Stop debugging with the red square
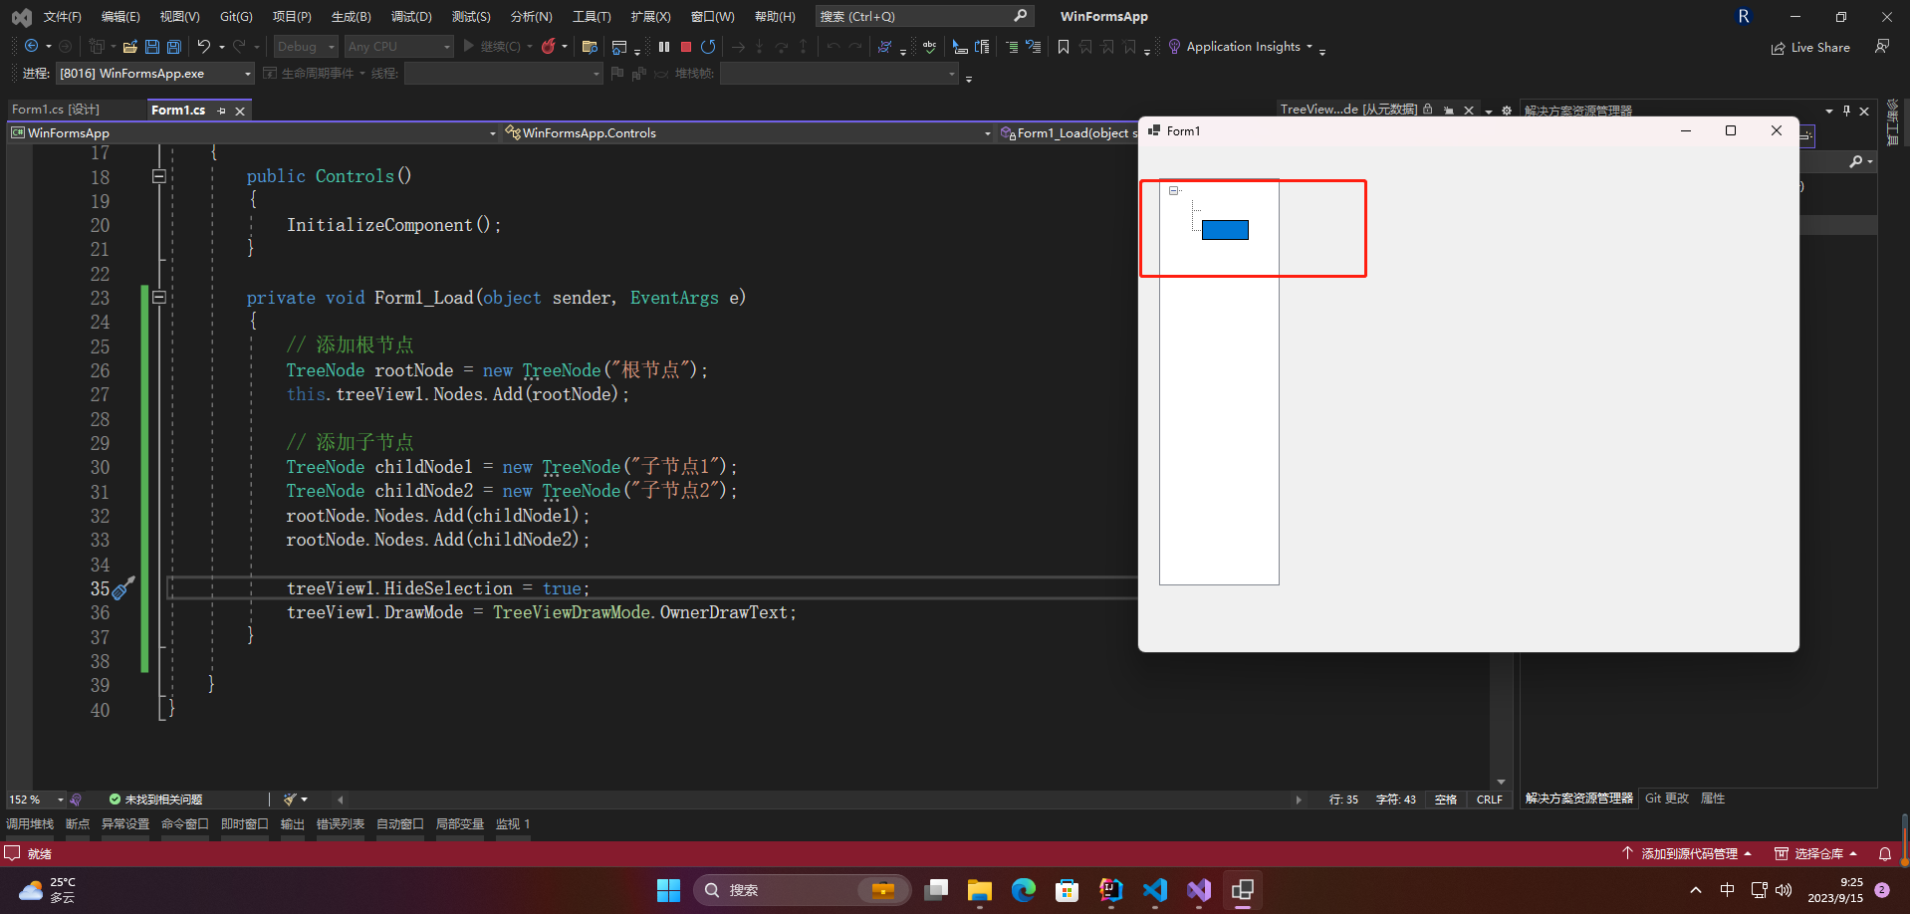Viewport: 1910px width, 914px height. [x=686, y=46]
